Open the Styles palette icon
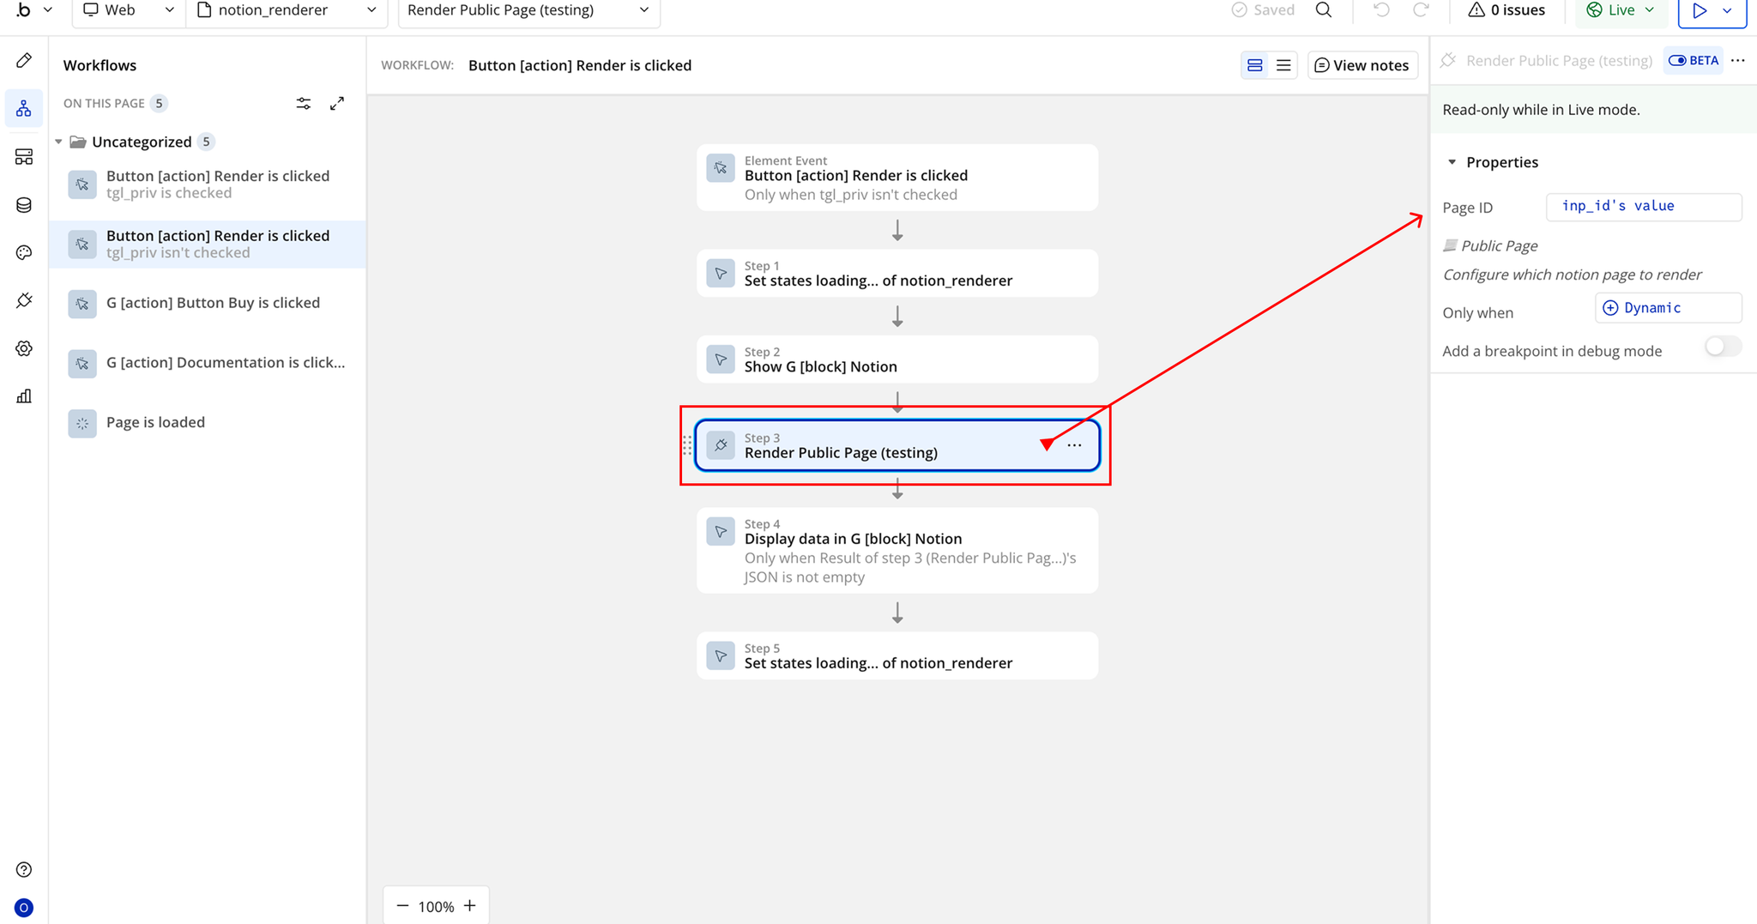The image size is (1757, 924). (24, 252)
